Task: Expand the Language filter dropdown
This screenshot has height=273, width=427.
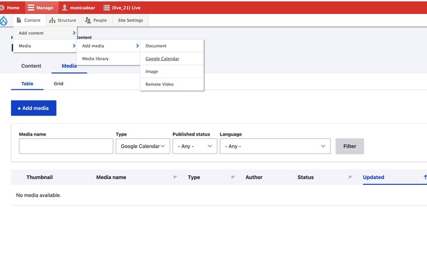Action: click(x=275, y=146)
